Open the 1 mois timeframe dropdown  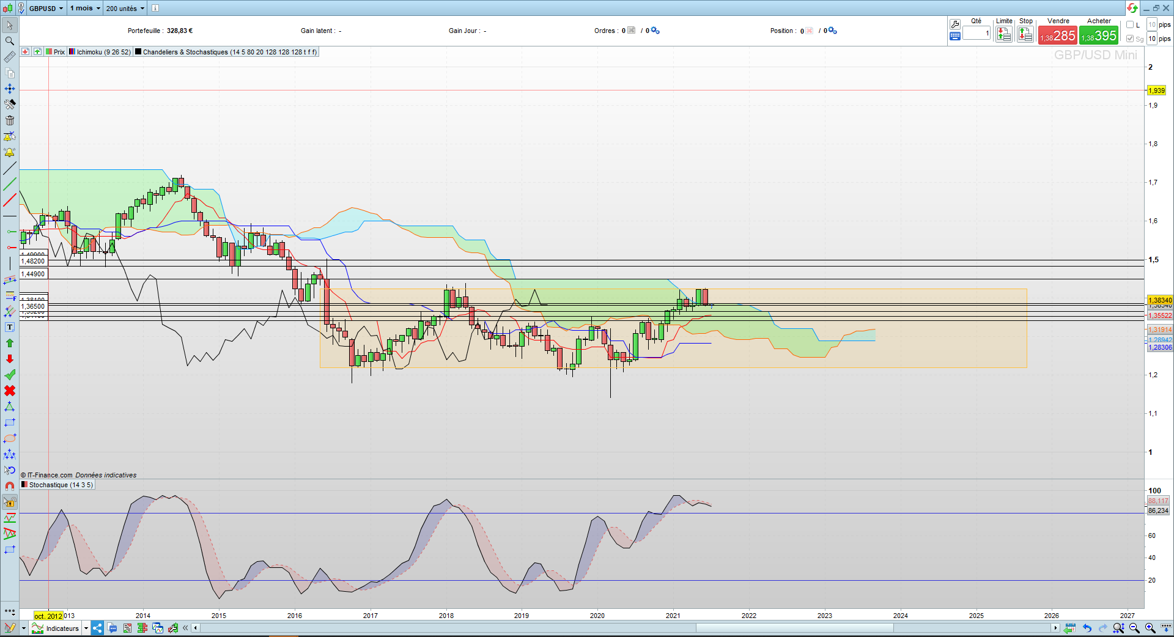coord(85,8)
